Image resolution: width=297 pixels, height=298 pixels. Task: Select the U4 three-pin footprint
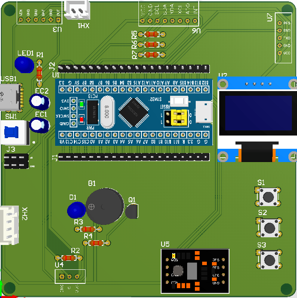(x=70, y=277)
